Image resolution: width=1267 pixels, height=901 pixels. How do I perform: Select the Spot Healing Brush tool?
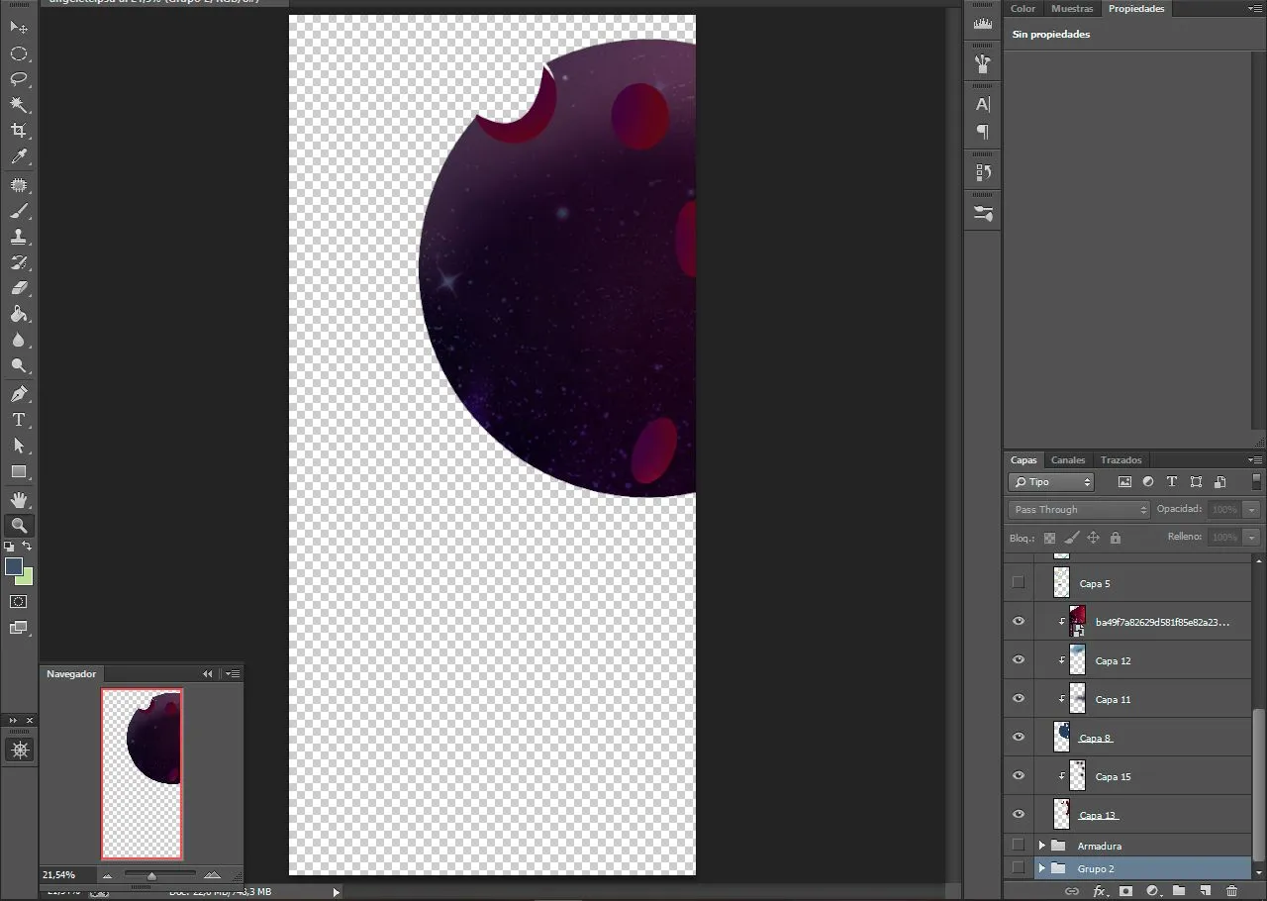pos(19,185)
